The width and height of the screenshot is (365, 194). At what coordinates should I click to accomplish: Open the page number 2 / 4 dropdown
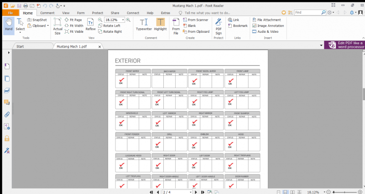pos(190,192)
